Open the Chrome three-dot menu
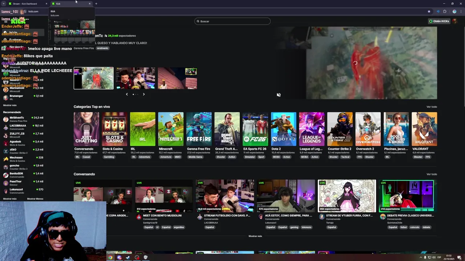This screenshot has width=465, height=261. point(461,12)
